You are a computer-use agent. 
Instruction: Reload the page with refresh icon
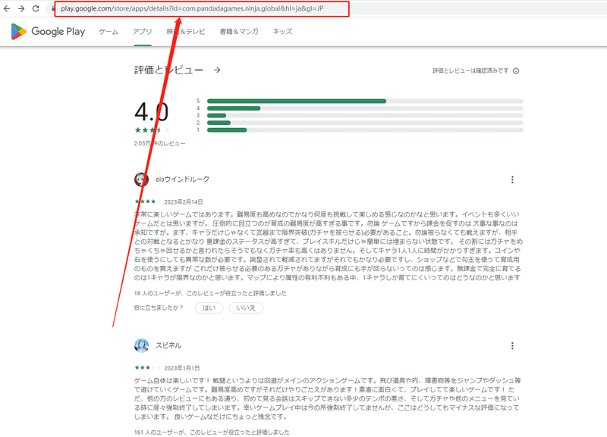(36, 8)
